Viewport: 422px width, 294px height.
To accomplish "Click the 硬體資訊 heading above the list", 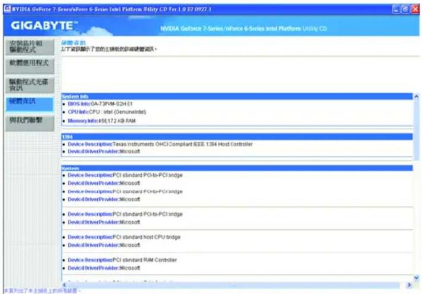I will (x=74, y=43).
